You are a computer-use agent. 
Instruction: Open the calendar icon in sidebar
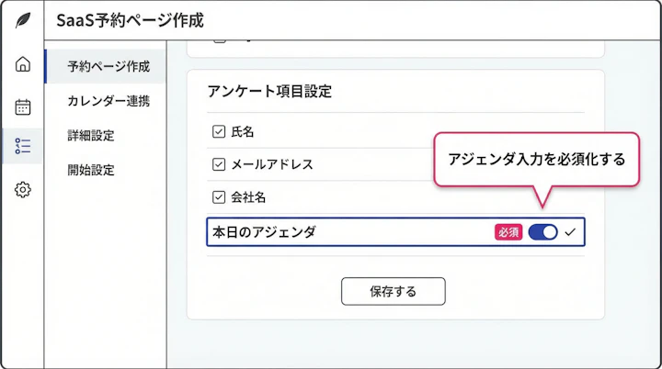(x=23, y=106)
